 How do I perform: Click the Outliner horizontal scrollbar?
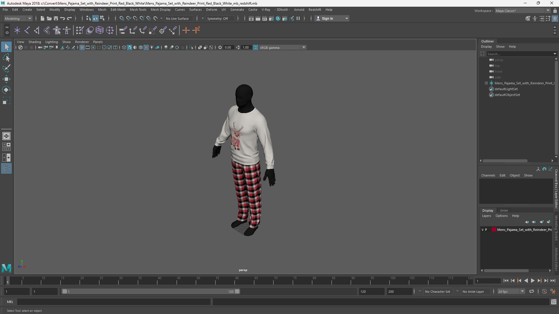(505, 161)
